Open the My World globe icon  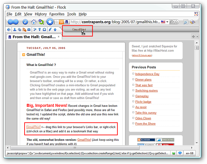[x=9, y=30]
